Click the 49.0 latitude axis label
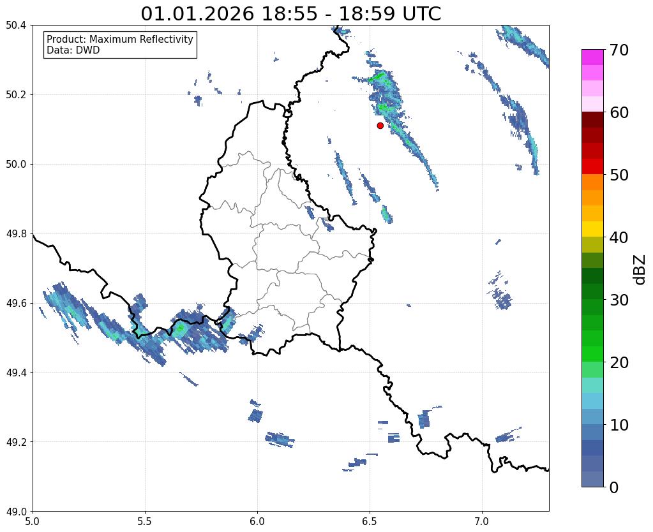Viewport: 653px width, 532px height. (16, 511)
